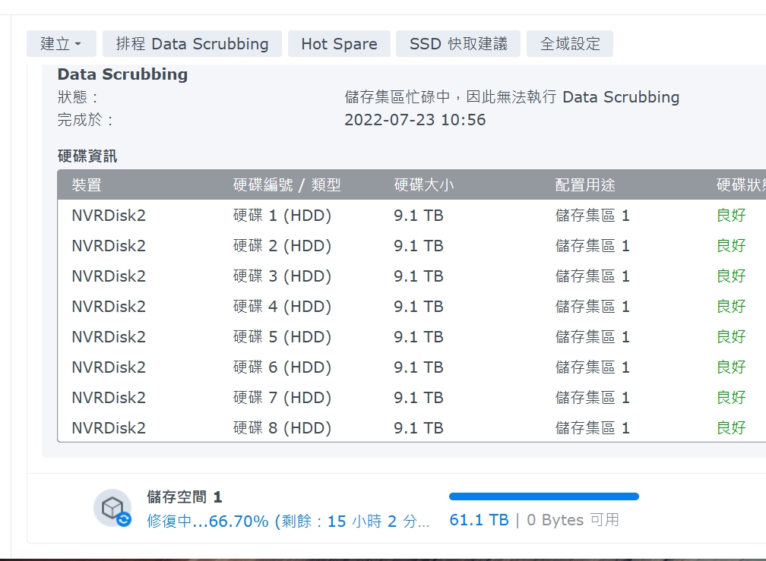Select the 硬碟 5 (HDD) row

[282, 337]
